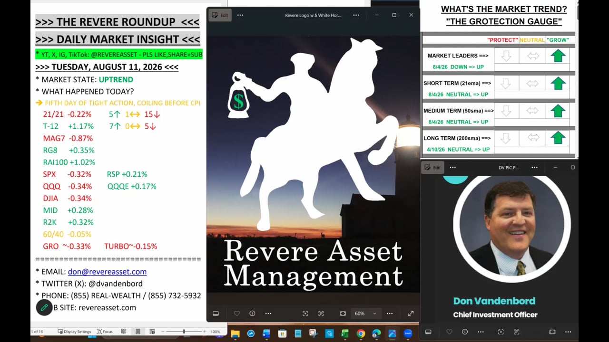Click the 100% zoom level in Word
This screenshot has width=609, height=342.
point(216,332)
